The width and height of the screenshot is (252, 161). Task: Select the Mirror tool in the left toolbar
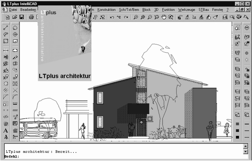pos(15,84)
